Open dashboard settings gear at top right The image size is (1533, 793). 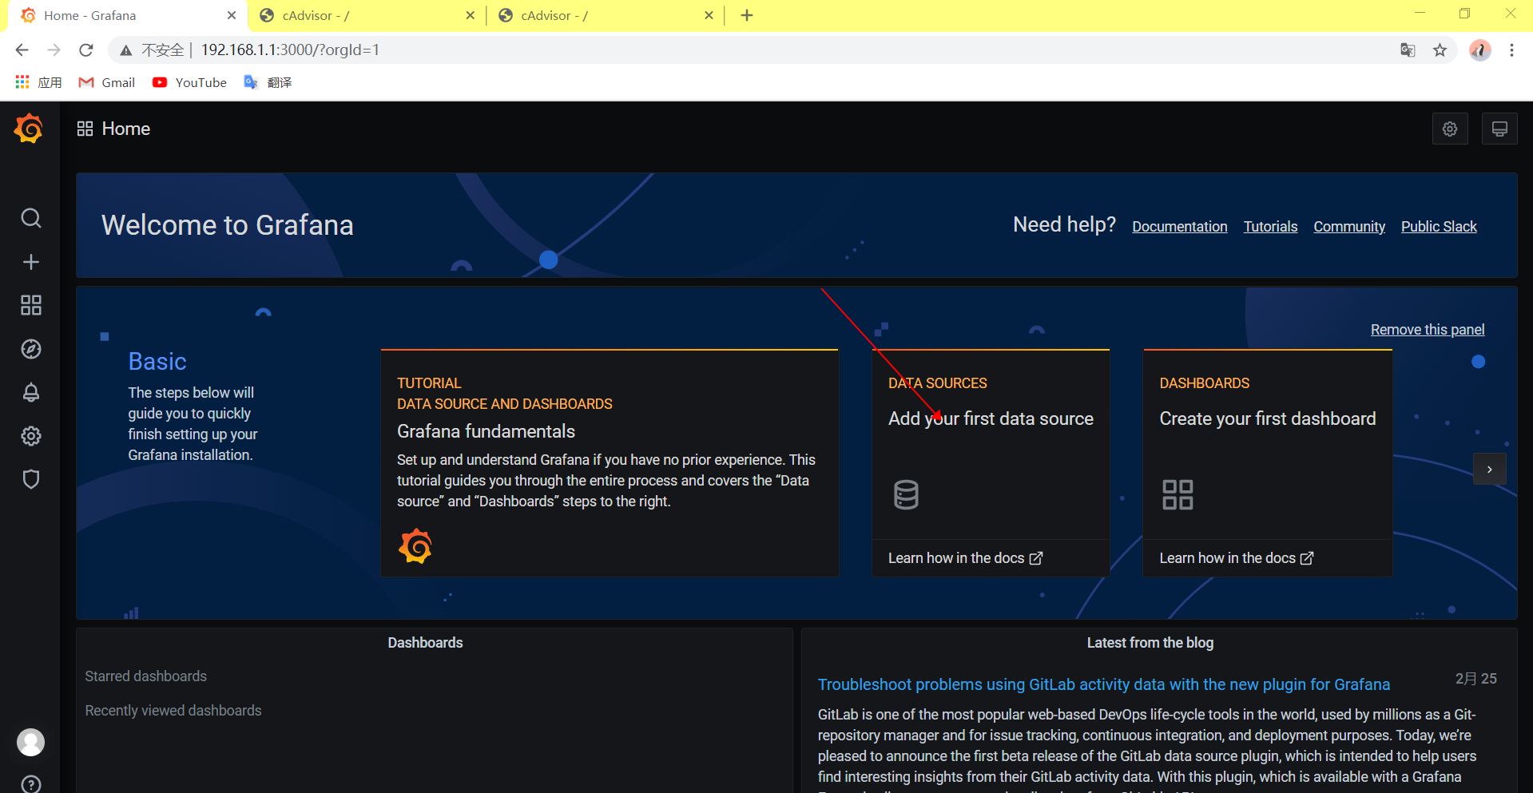click(x=1450, y=129)
